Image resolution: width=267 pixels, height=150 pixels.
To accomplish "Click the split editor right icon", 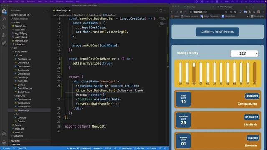I will point(161,10).
